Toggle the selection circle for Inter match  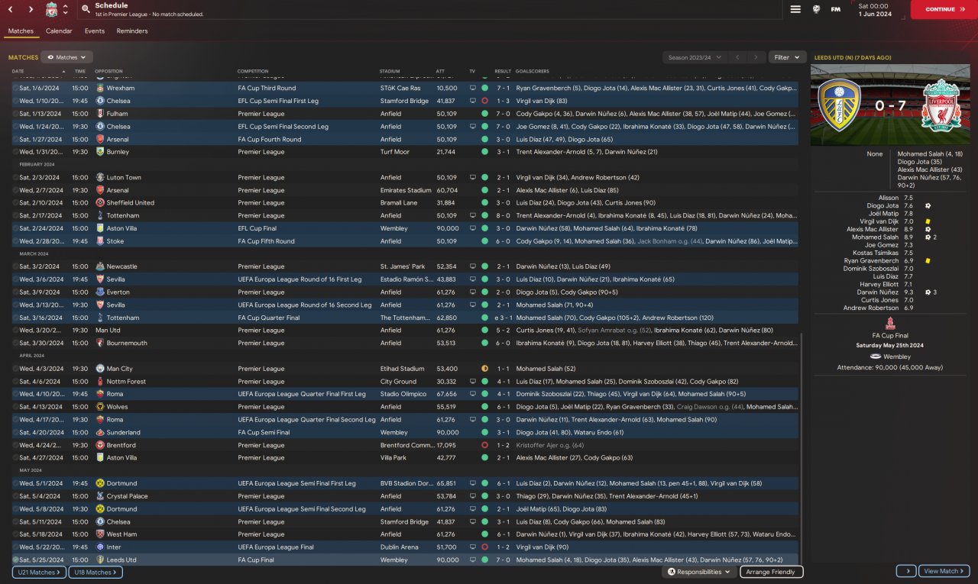point(15,547)
